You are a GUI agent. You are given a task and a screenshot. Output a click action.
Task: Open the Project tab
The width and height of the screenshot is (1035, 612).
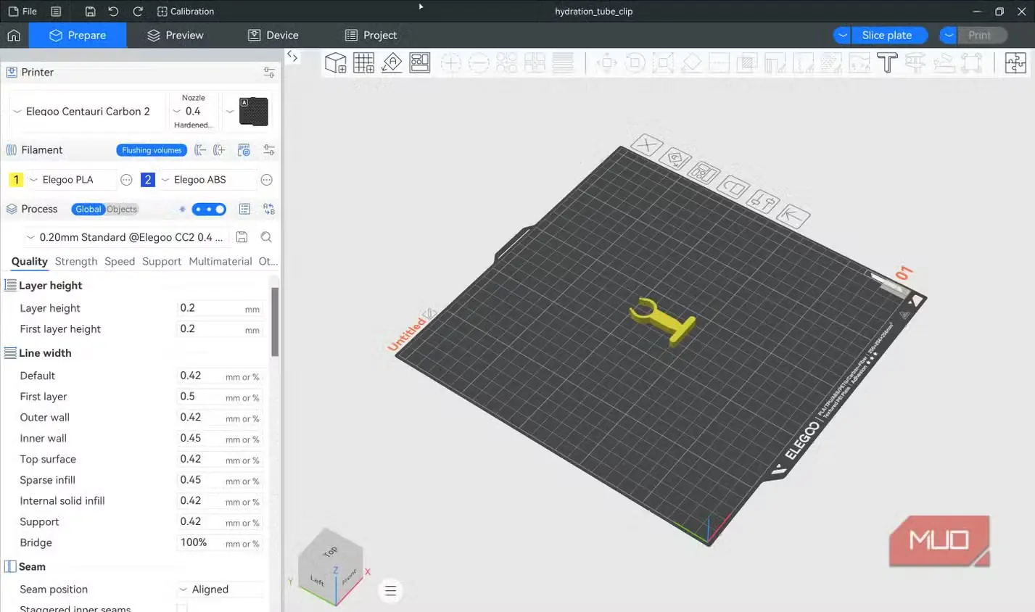click(x=371, y=36)
